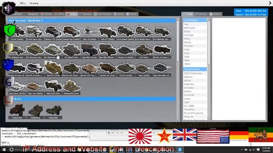273x153 pixels.
Task: Spawn the Flak 18 gun
Action: [x=89, y=33]
